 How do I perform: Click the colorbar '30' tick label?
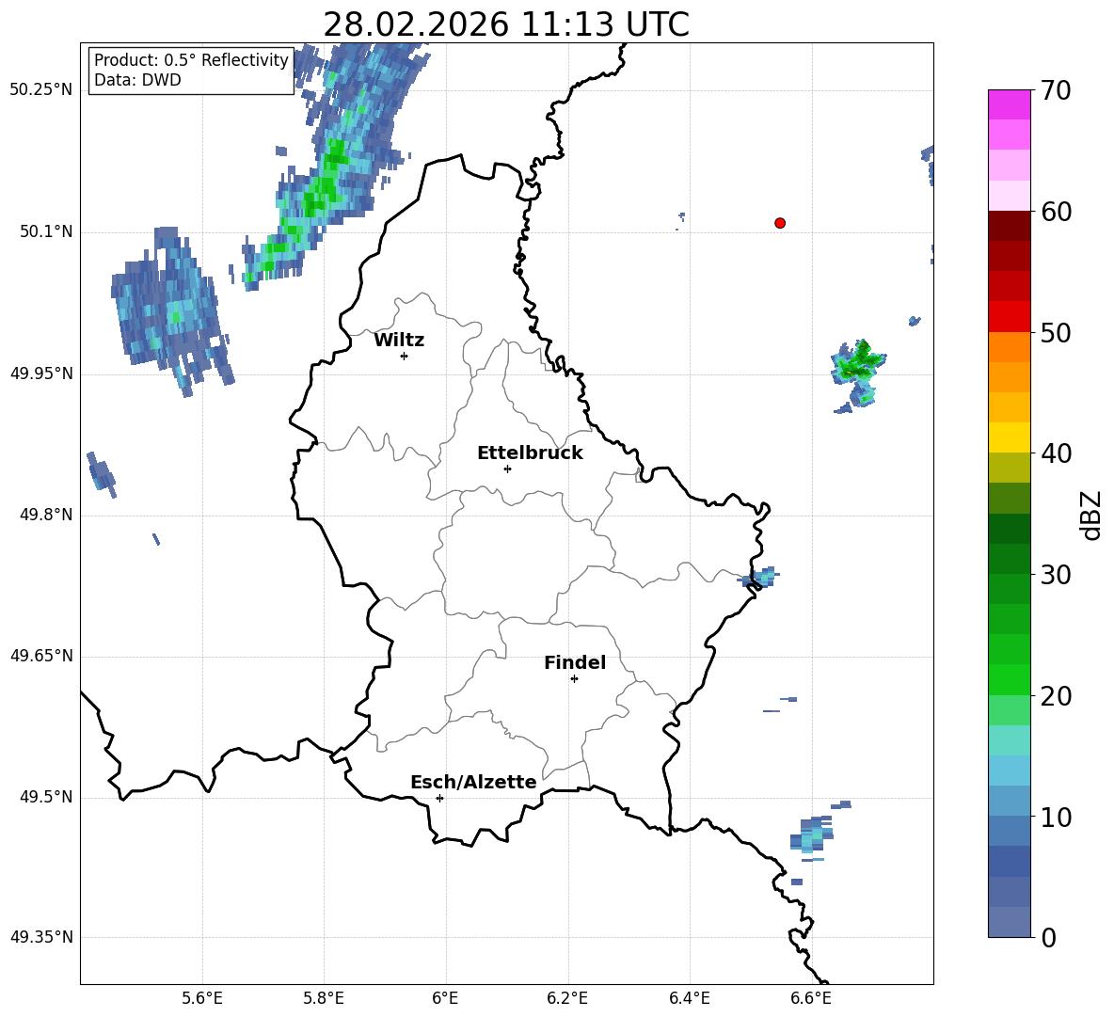(x=1056, y=575)
